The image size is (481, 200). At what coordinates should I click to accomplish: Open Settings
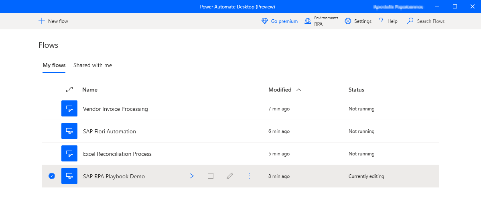coord(358,21)
